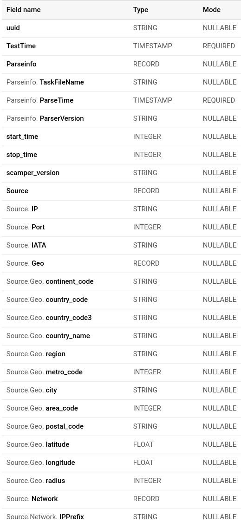
Task: Click the Parseinfo.ParseTime field
Action: (x=39, y=100)
